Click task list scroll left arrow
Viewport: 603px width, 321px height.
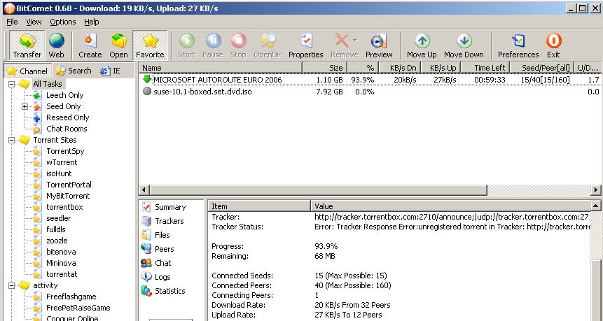tap(144, 190)
